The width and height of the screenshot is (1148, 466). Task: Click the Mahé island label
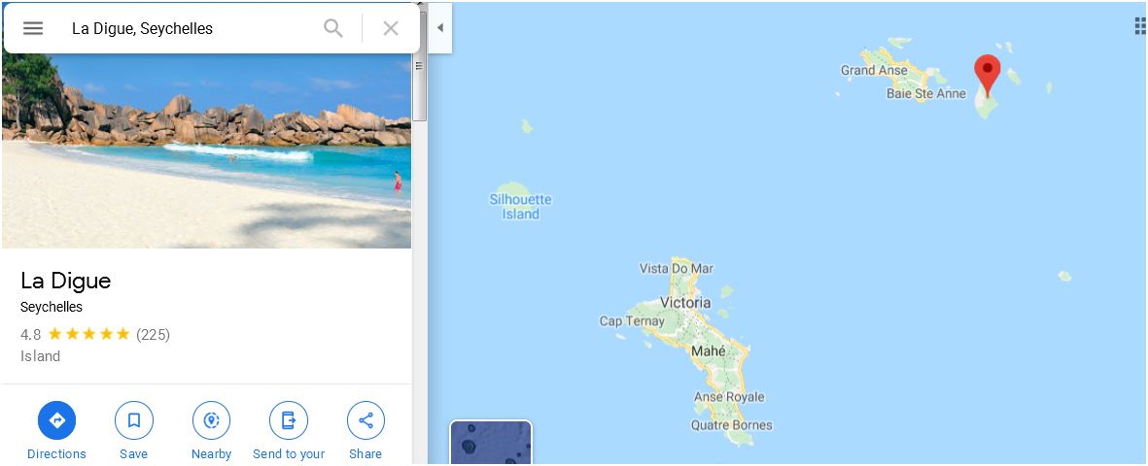click(709, 351)
